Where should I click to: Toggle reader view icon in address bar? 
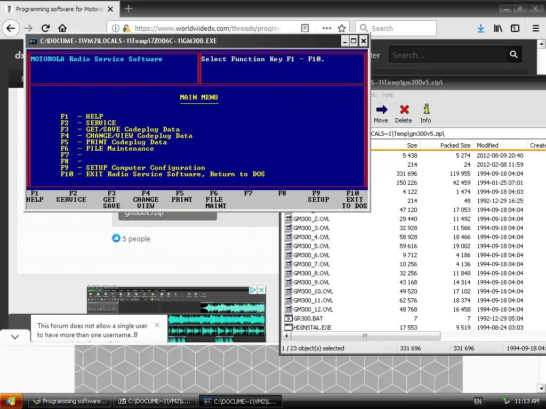[304, 28]
